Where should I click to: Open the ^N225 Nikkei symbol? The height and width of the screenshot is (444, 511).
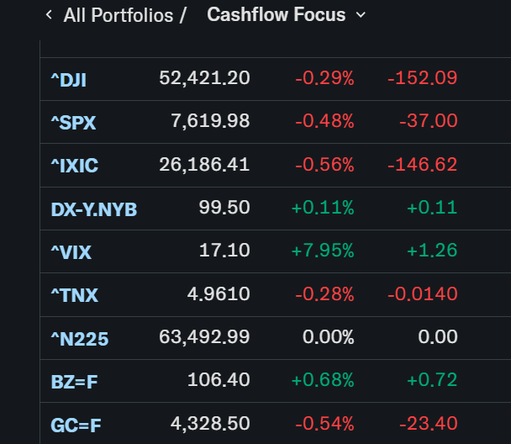tap(80, 339)
